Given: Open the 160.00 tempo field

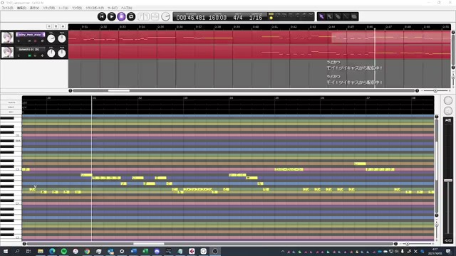Looking at the screenshot, I should coord(217,18).
